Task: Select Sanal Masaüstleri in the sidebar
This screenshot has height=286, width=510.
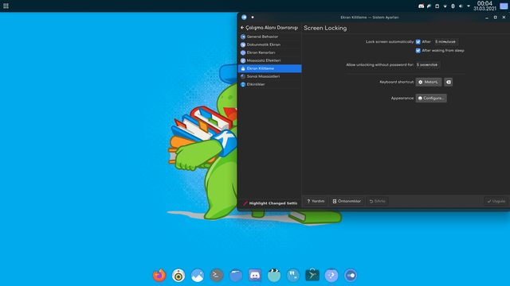Action: 269,76
